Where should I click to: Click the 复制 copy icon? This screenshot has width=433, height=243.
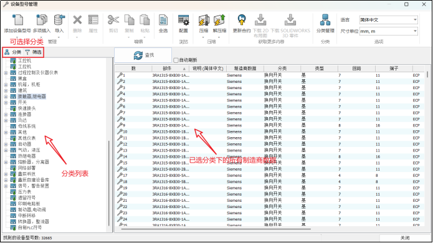click(x=129, y=20)
